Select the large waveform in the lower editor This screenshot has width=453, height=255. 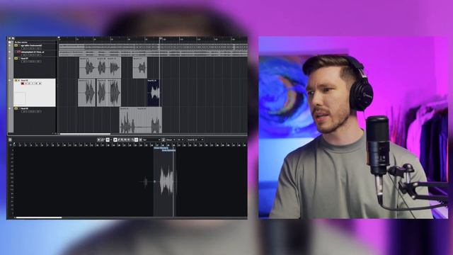point(167,181)
